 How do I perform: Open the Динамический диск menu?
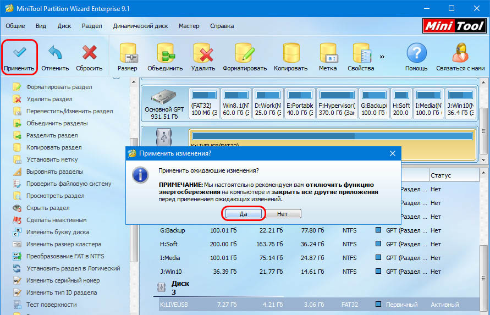140,26
